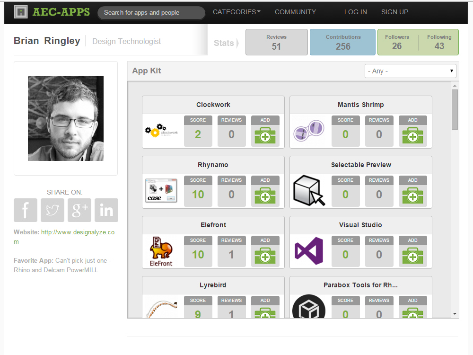Share profile on LinkedIn
Viewport: 473px width, 355px height.
[x=106, y=210]
